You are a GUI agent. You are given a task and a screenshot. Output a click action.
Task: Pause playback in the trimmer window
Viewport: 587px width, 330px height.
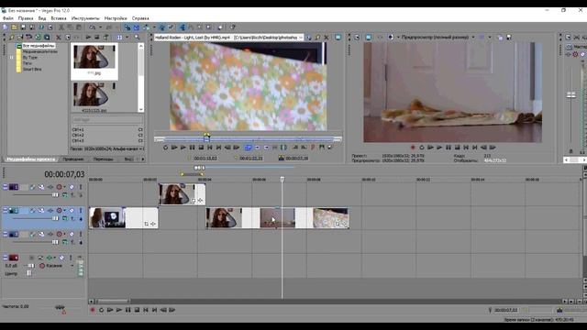192,148
